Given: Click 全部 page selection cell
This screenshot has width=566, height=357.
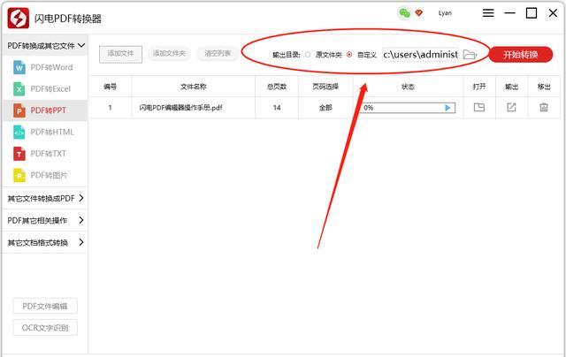Looking at the screenshot, I should 325,108.
